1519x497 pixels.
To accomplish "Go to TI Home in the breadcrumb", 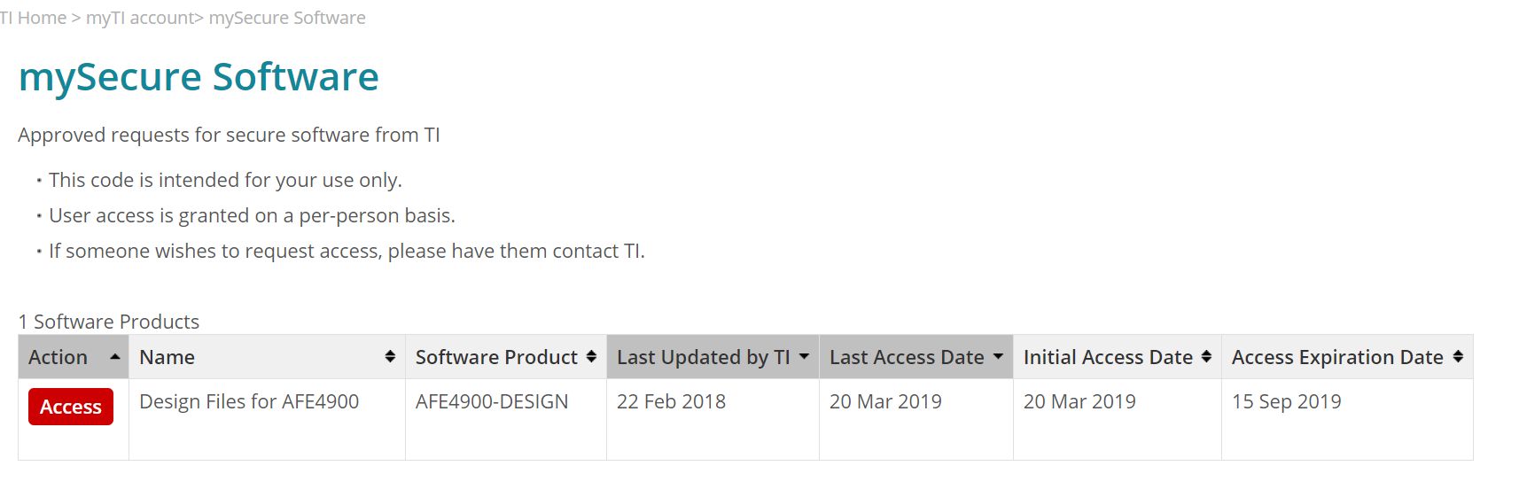I will (x=34, y=18).
